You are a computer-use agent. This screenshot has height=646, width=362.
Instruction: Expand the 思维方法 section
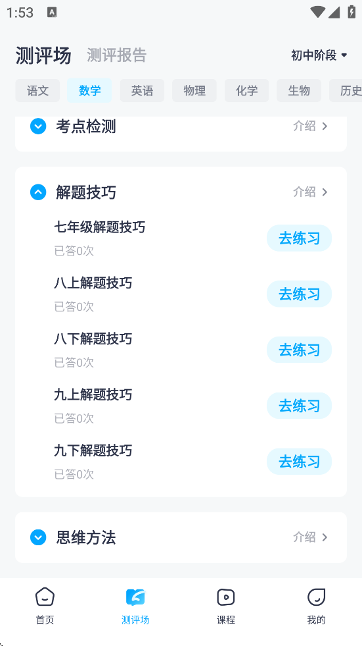pos(38,537)
